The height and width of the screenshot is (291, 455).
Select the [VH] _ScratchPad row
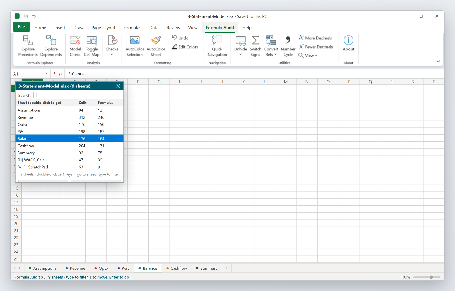click(70, 167)
